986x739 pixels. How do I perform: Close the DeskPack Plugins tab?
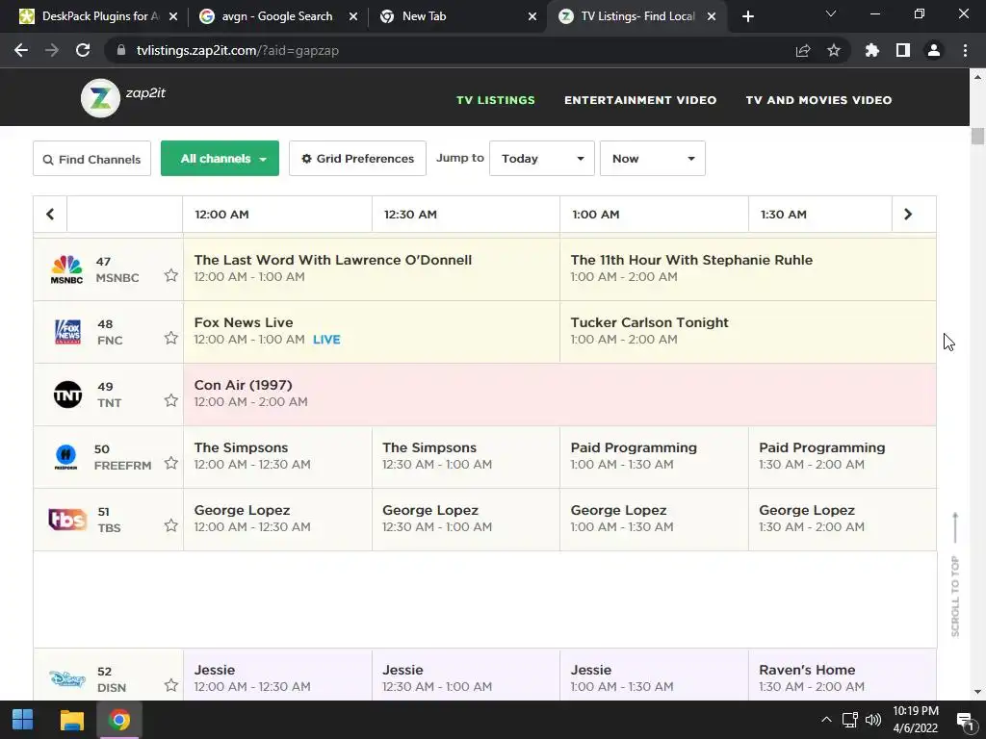pyautogui.click(x=173, y=16)
